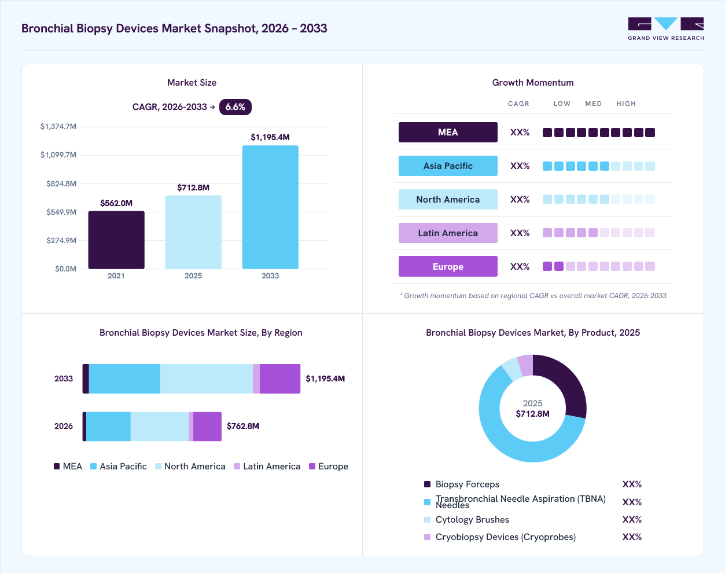Click Latin America legend swatch
This screenshot has height=573, width=725.
coord(237,467)
